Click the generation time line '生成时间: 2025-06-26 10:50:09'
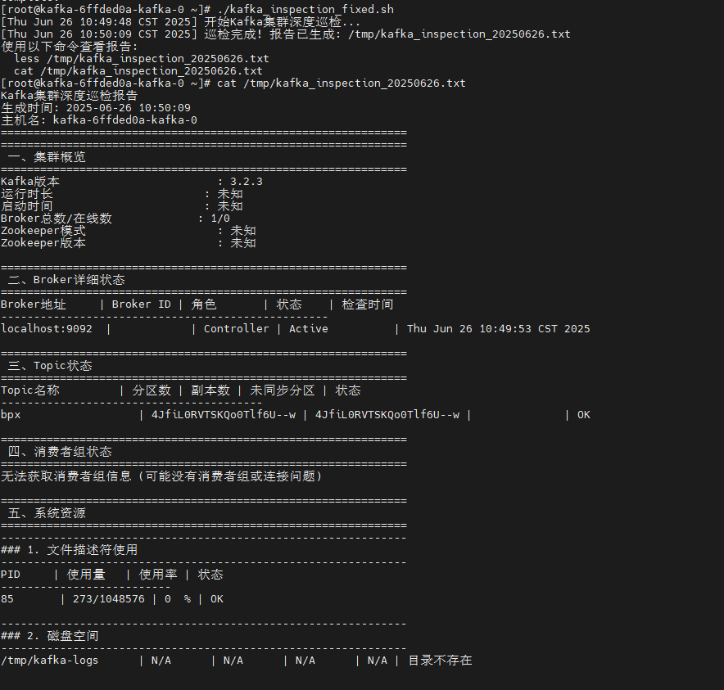 pyautogui.click(x=96, y=108)
